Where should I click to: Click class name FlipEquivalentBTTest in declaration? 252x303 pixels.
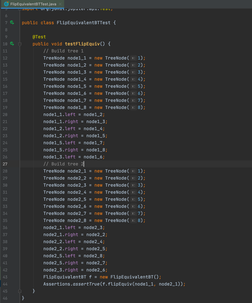(x=84, y=23)
